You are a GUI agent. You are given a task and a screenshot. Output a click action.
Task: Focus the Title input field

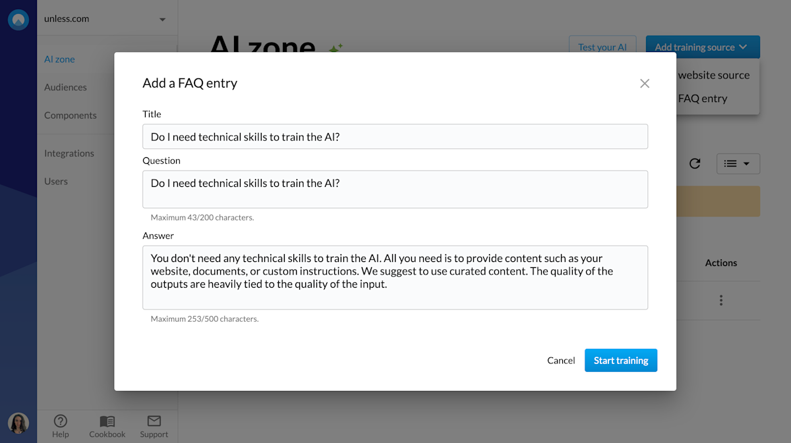(395, 137)
